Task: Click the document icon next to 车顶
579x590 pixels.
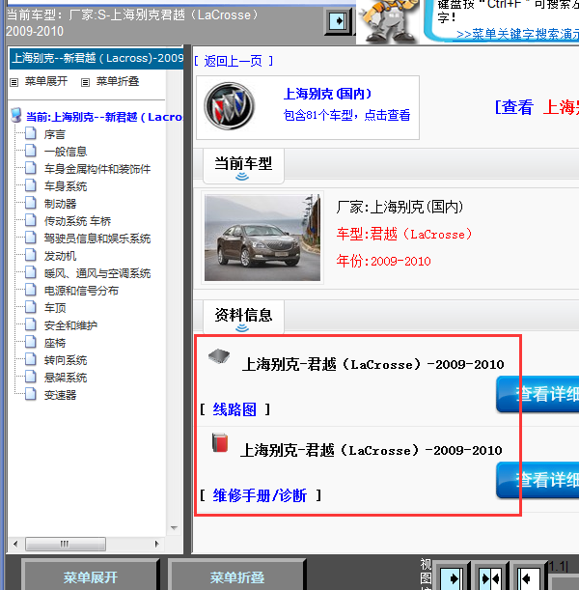Action: coord(31,307)
